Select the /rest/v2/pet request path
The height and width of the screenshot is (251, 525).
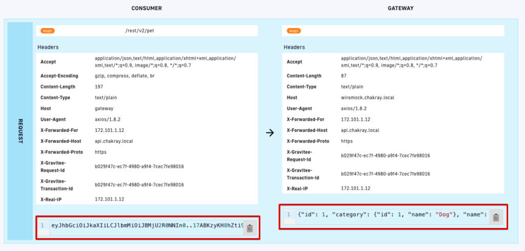pos(139,31)
